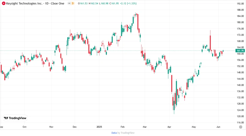Screen dimensions: 246x136
Task: Click the 156.00 price axis label
Action: [x=240, y=60]
